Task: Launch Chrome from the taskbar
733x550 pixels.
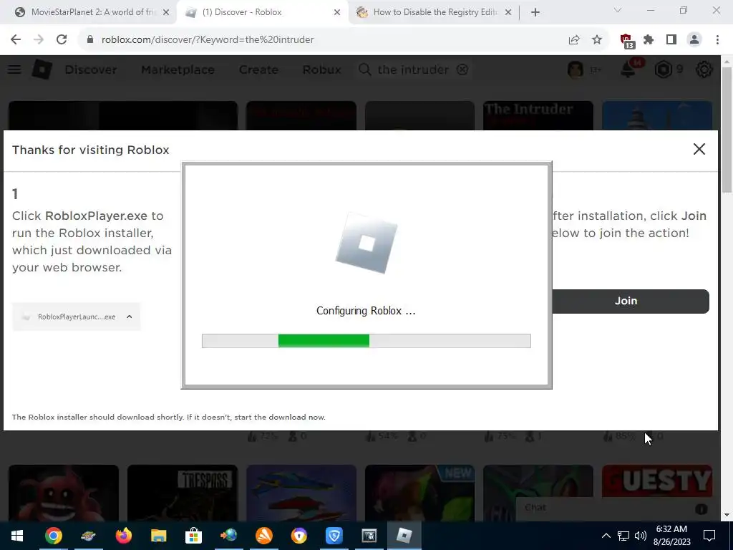Action: (x=53, y=536)
